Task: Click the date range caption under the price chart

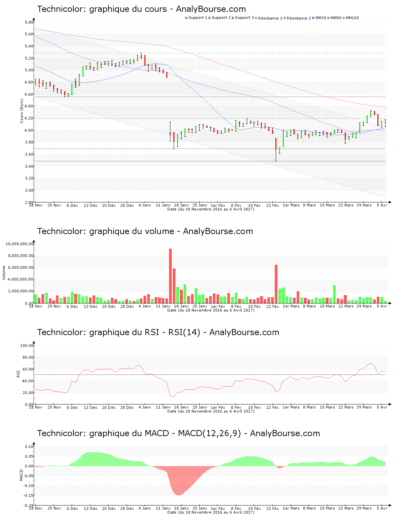Action: point(211,209)
